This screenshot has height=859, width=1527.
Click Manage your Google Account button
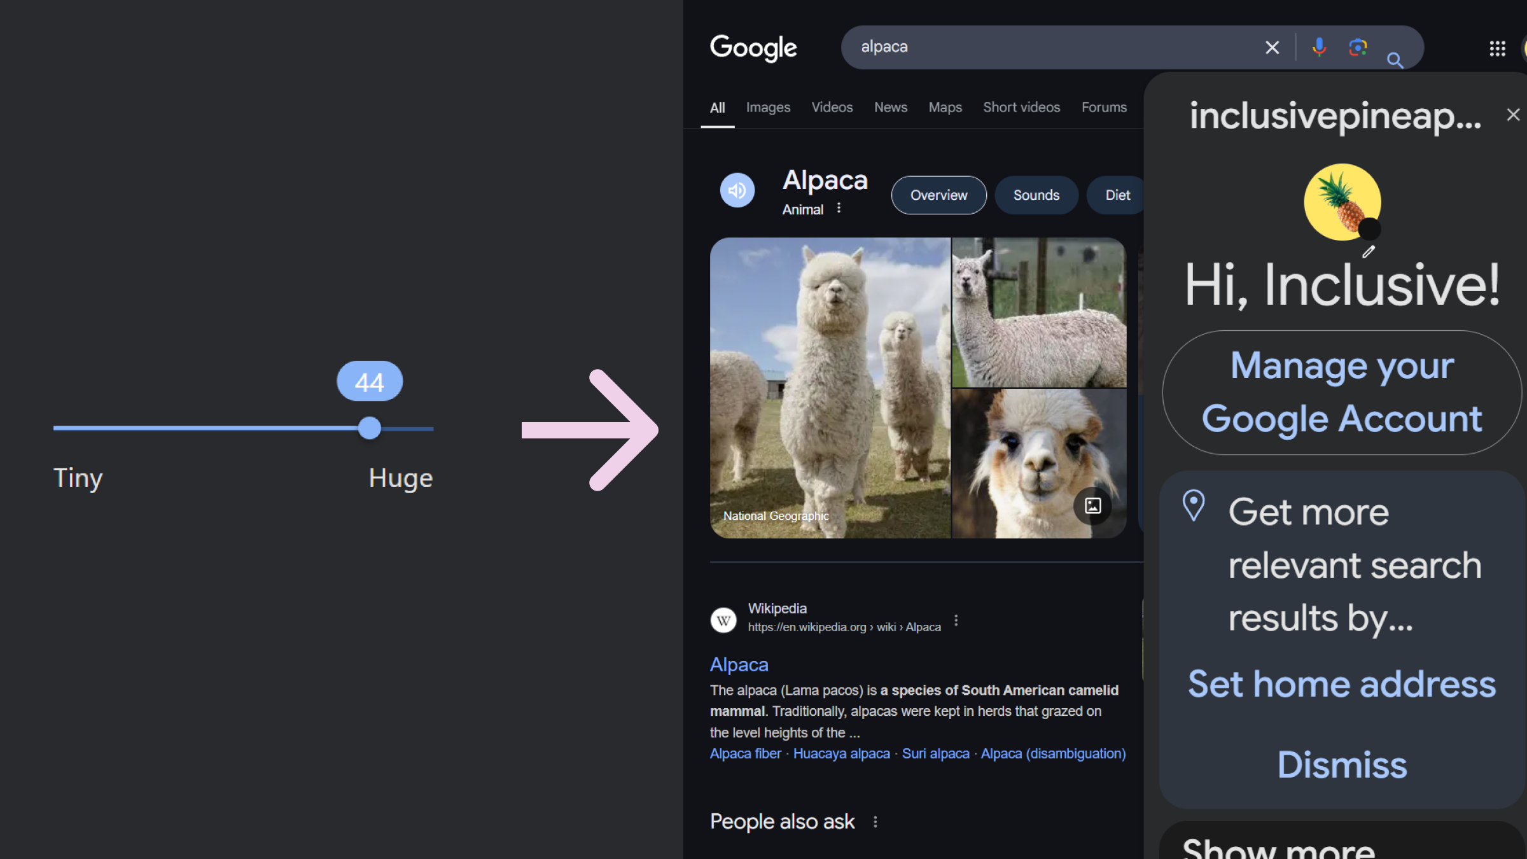(1342, 392)
